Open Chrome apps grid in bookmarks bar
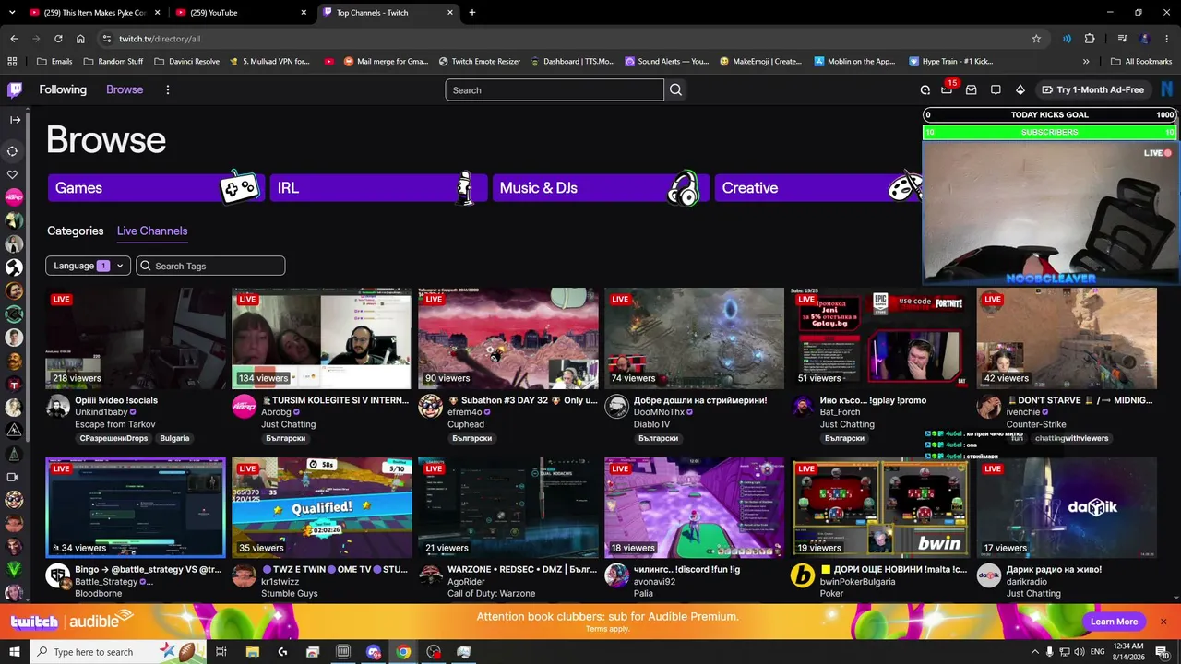1181x664 pixels. coord(12,62)
